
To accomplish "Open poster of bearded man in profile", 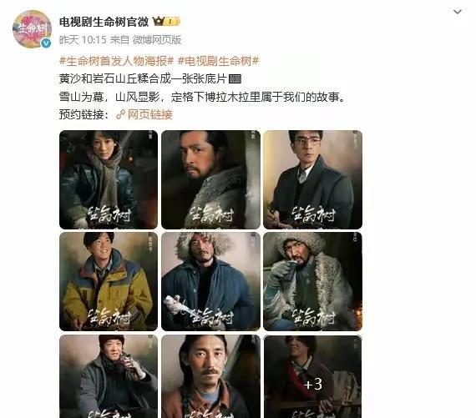I will point(210,179).
